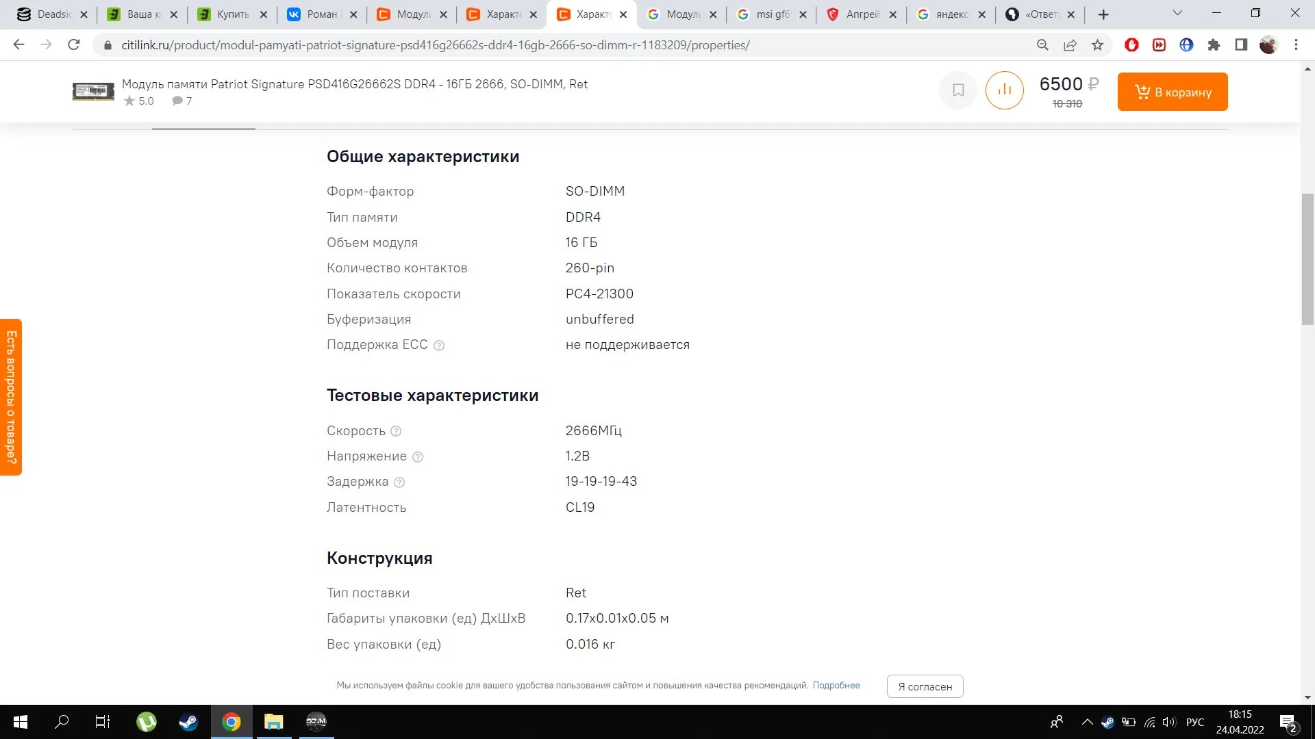This screenshot has height=739, width=1315.
Task: Open the Chrome three-dot menu
Action: click(x=1296, y=45)
